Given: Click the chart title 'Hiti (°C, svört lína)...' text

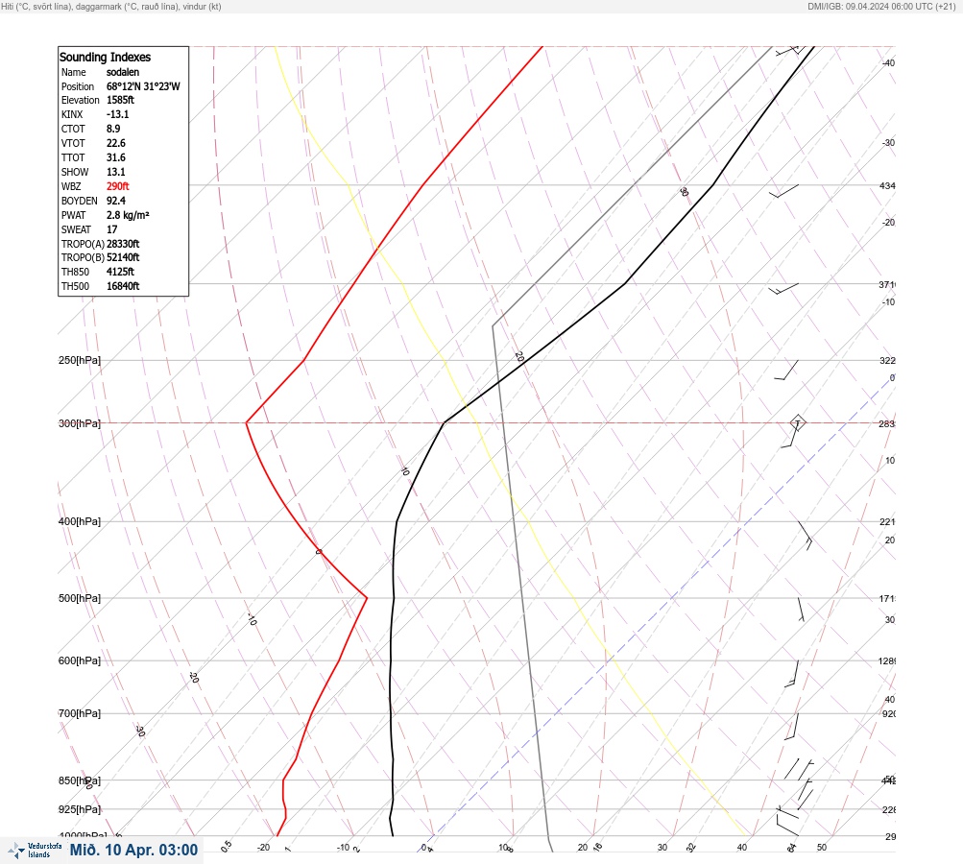Looking at the screenshot, I should tap(111, 6).
